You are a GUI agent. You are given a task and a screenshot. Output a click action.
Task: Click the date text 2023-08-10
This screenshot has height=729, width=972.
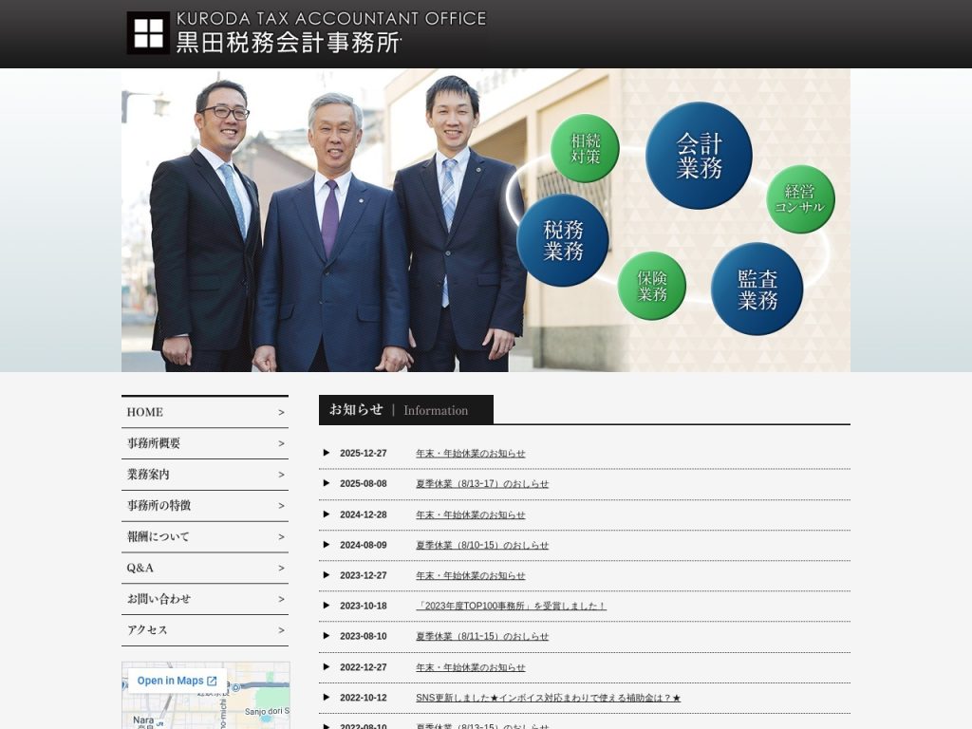tap(364, 637)
